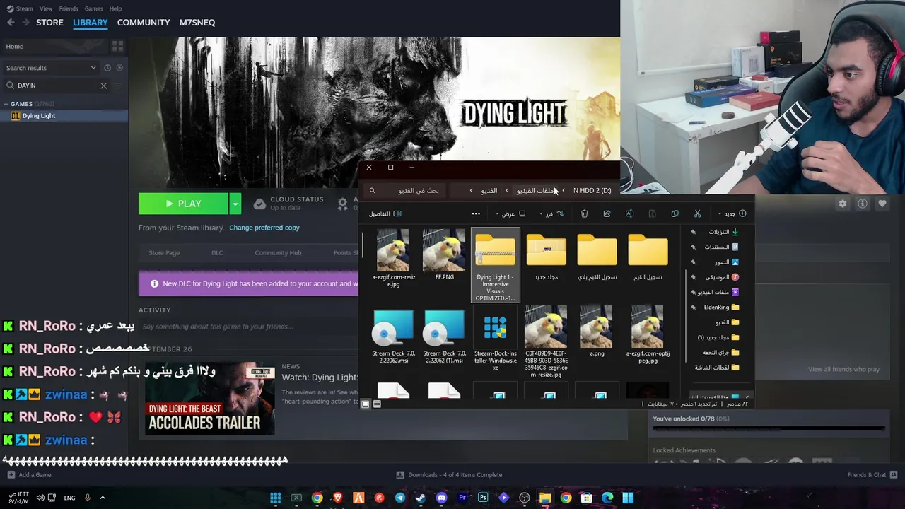This screenshot has height=509, width=905.
Task: Switch to the LIBRARY tab in Steam
Action: 90,23
